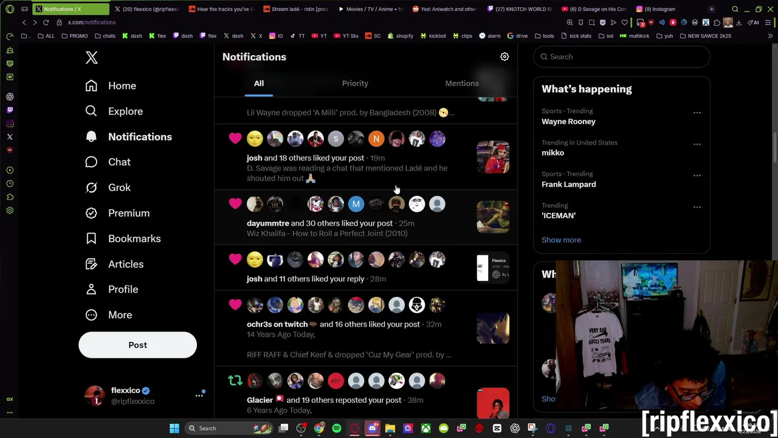The height and width of the screenshot is (438, 778).
Task: Open notifications settings gear icon
Action: [504, 57]
